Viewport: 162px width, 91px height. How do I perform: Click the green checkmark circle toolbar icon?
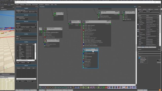point(104,87)
